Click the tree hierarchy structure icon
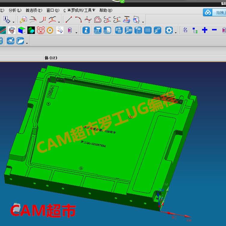This screenshot has height=226, width=226. click(x=195, y=30)
